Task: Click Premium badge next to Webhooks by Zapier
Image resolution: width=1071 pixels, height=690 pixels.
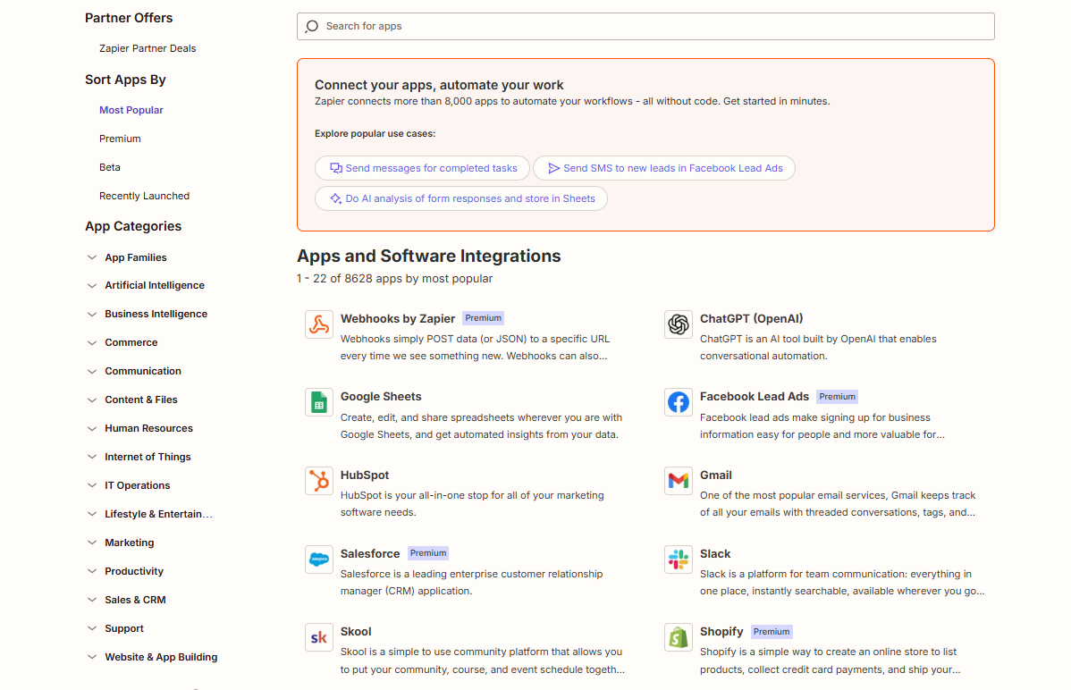Action: pos(483,317)
